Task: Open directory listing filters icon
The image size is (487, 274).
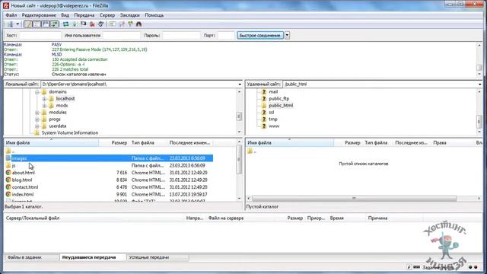Action: click(112, 24)
